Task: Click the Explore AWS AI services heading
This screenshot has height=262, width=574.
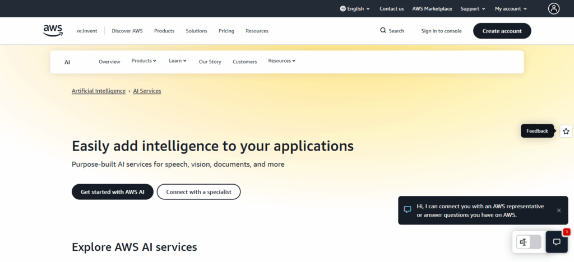Action: coord(135,247)
